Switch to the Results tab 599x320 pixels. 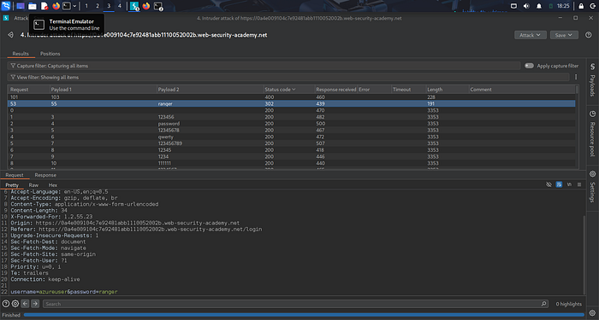pos(21,54)
